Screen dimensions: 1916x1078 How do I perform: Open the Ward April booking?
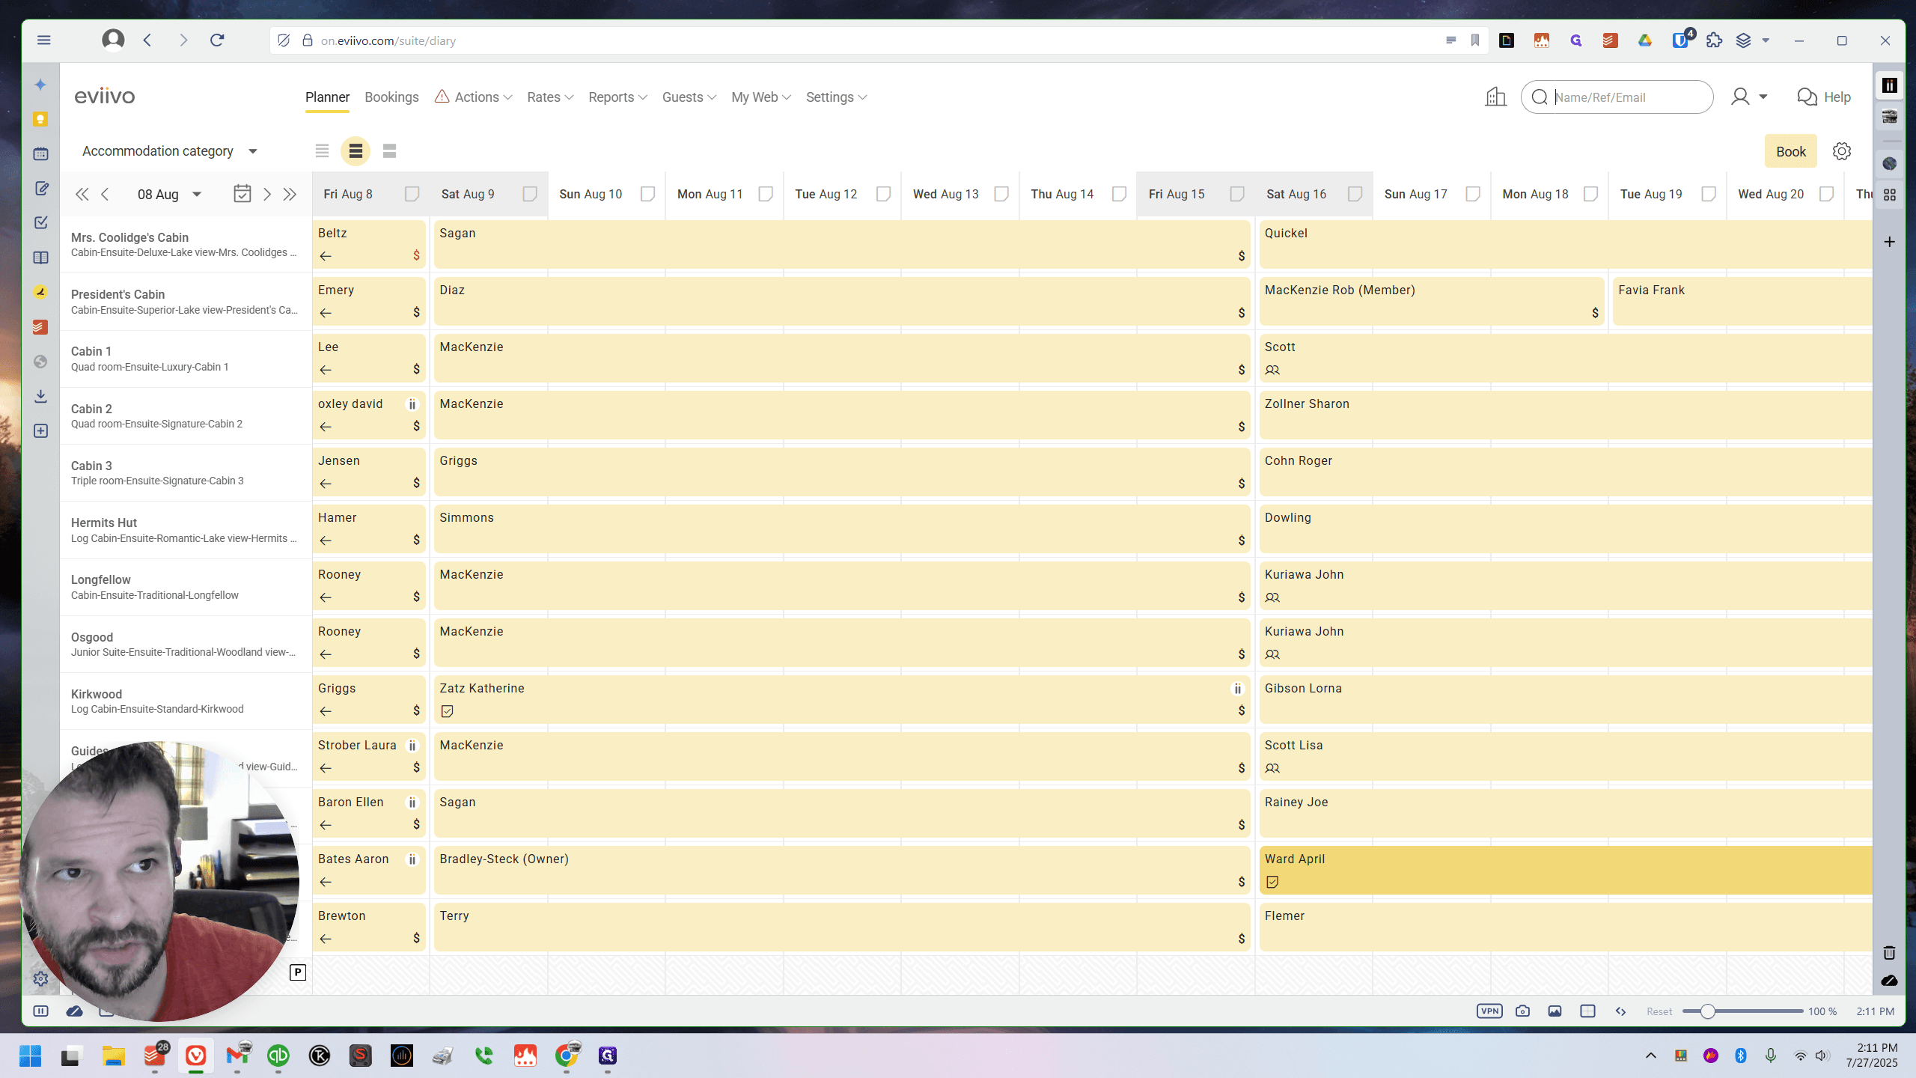(x=1566, y=870)
